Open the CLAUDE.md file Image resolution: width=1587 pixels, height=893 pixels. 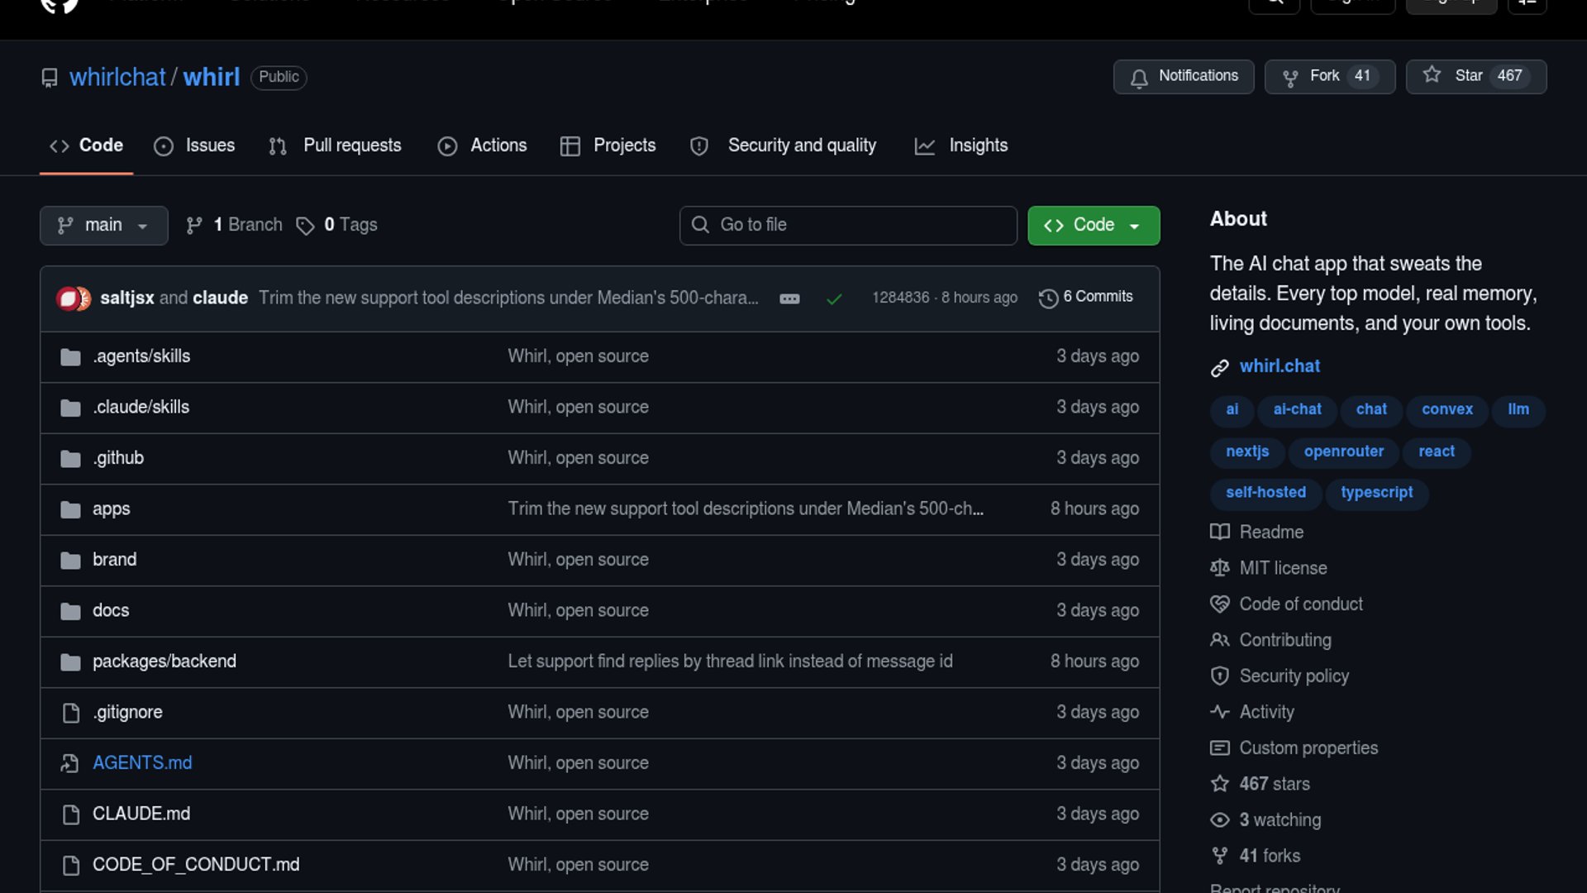(x=141, y=814)
